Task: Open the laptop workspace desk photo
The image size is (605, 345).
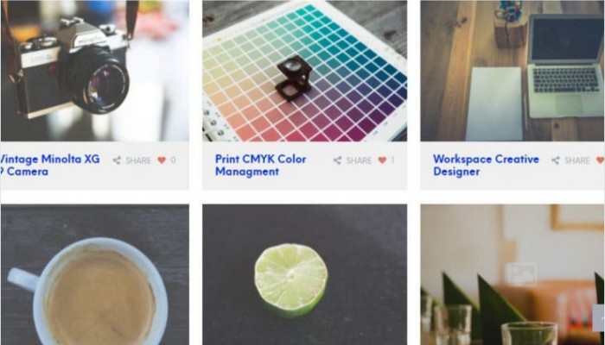Action: point(513,71)
